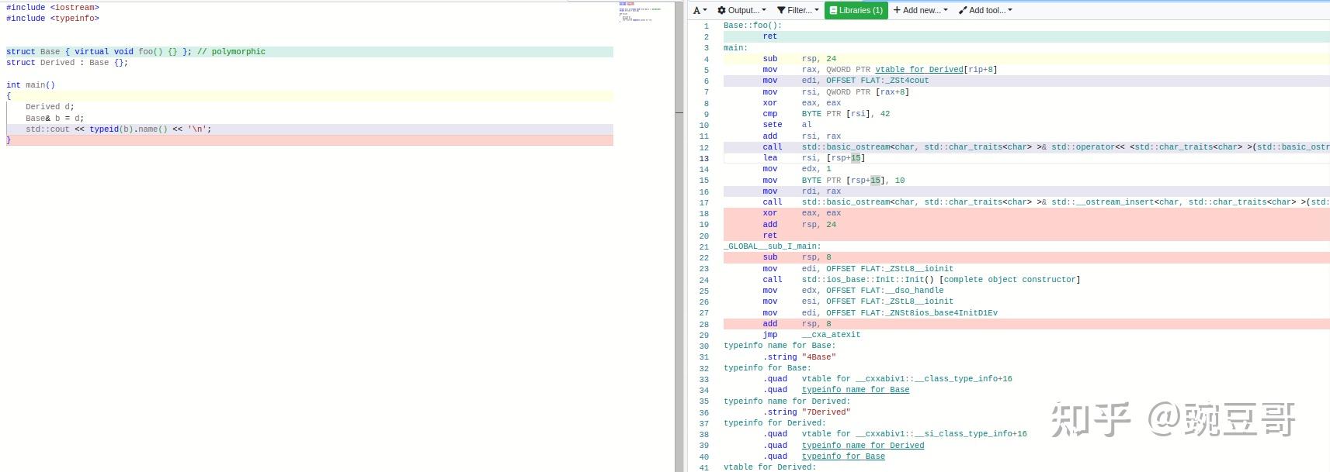This screenshot has width=1330, height=472.
Task: Open the Add tool dropdown
Action: pyautogui.click(x=985, y=10)
